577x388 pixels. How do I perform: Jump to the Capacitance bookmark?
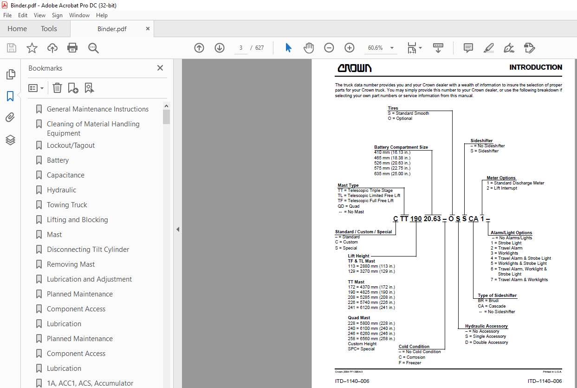[65, 175]
